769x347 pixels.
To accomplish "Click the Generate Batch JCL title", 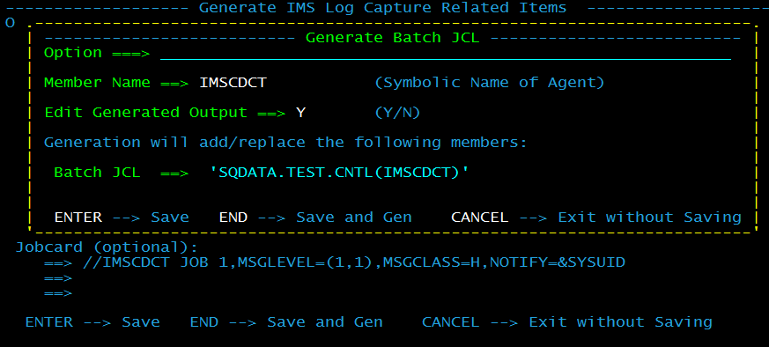I will (392, 38).
